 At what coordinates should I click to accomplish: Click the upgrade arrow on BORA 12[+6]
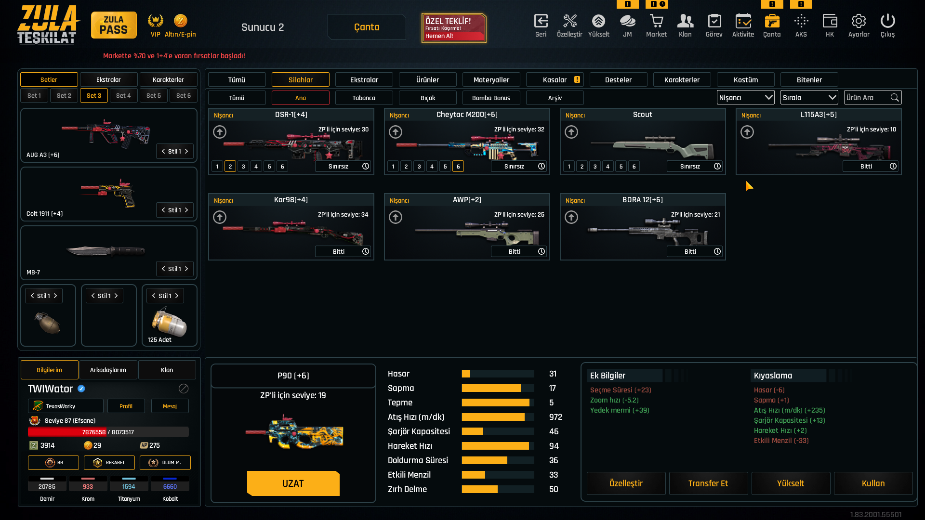(571, 217)
